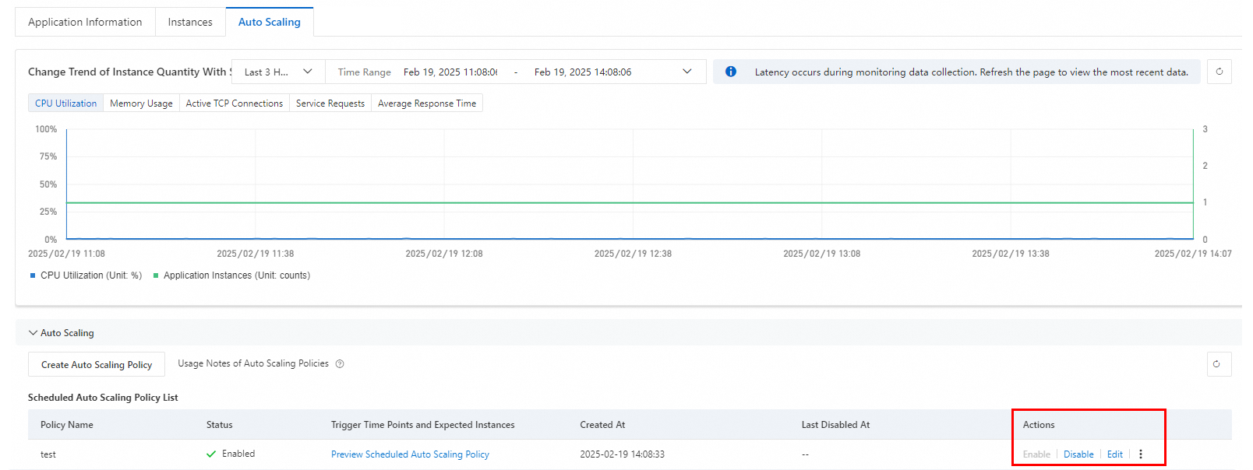Click the Scheduled Auto Scaling Policy List heading
Image resolution: width=1253 pixels, height=470 pixels.
point(103,398)
